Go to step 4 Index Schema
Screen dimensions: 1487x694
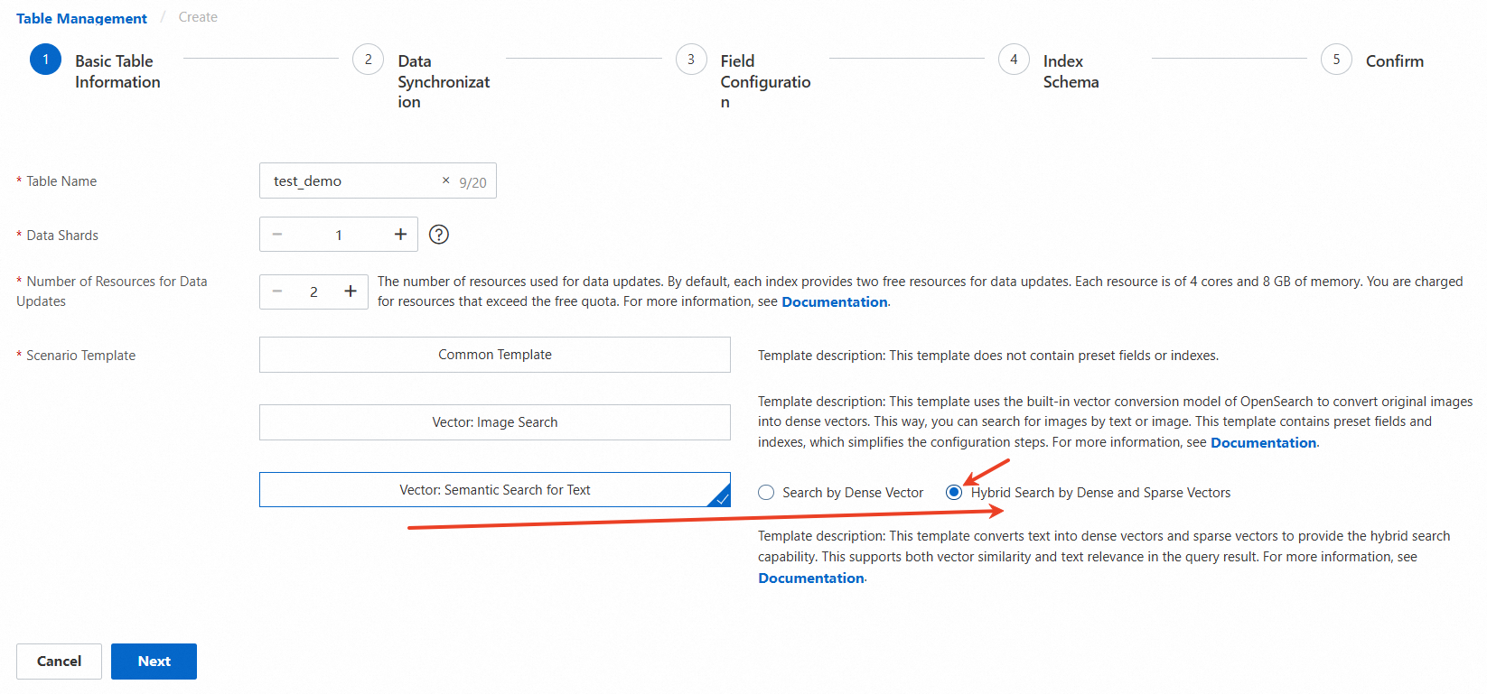click(1014, 60)
